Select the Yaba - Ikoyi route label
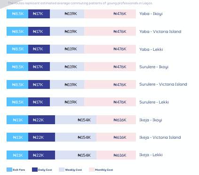 pyautogui.click(x=151, y=14)
